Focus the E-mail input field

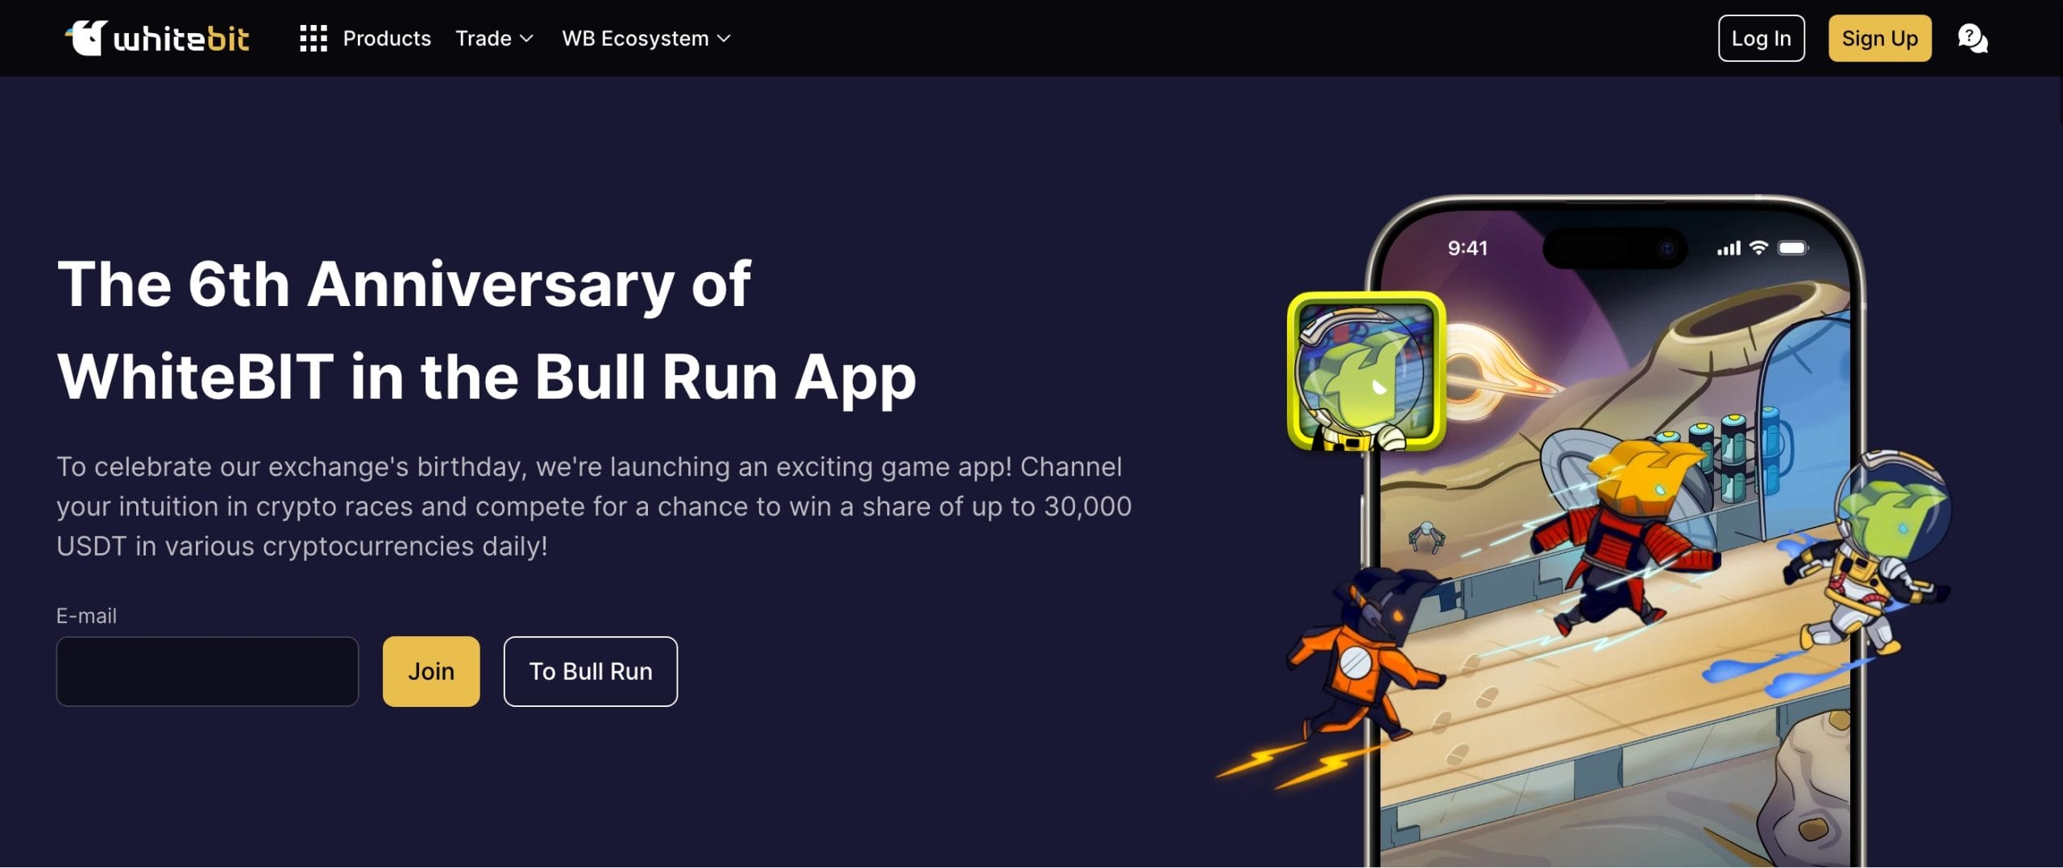207,671
